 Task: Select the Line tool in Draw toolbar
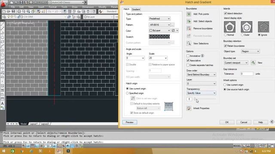pyautogui.click(x=3, y=24)
